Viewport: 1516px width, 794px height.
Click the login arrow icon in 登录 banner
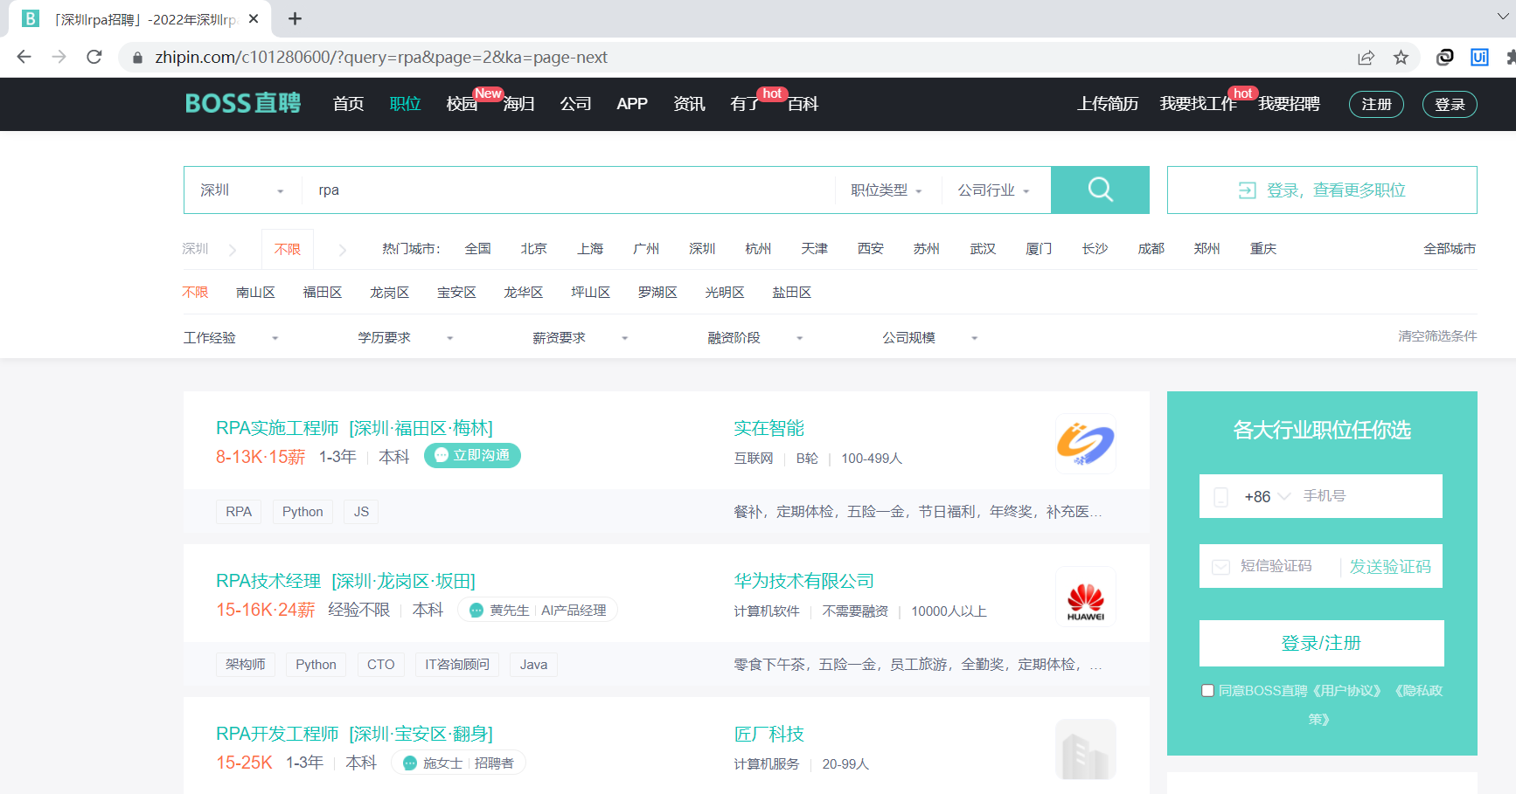point(1248,190)
